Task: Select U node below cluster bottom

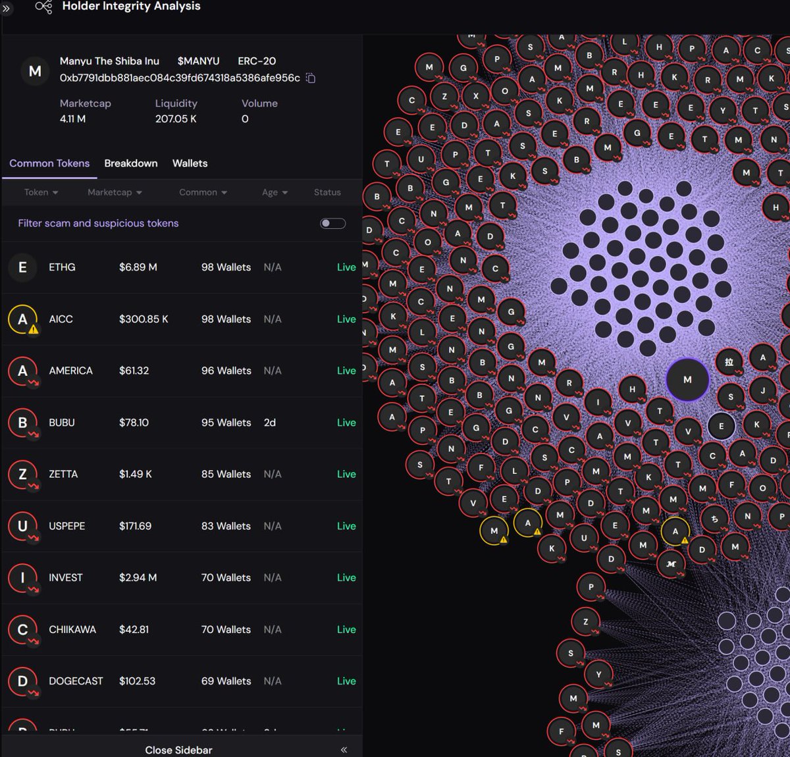Action: (x=583, y=538)
